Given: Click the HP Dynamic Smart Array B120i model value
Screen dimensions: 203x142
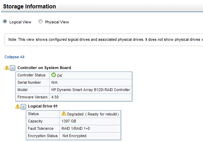Looking at the screenshot, I should coord(90,90).
